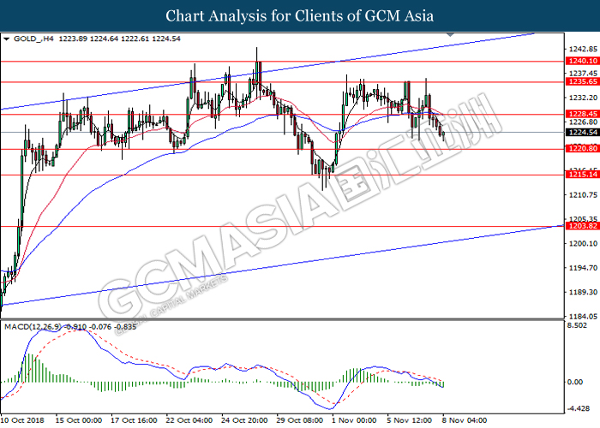Click the triangle icon beside the GOLD_ symbol

[7, 39]
